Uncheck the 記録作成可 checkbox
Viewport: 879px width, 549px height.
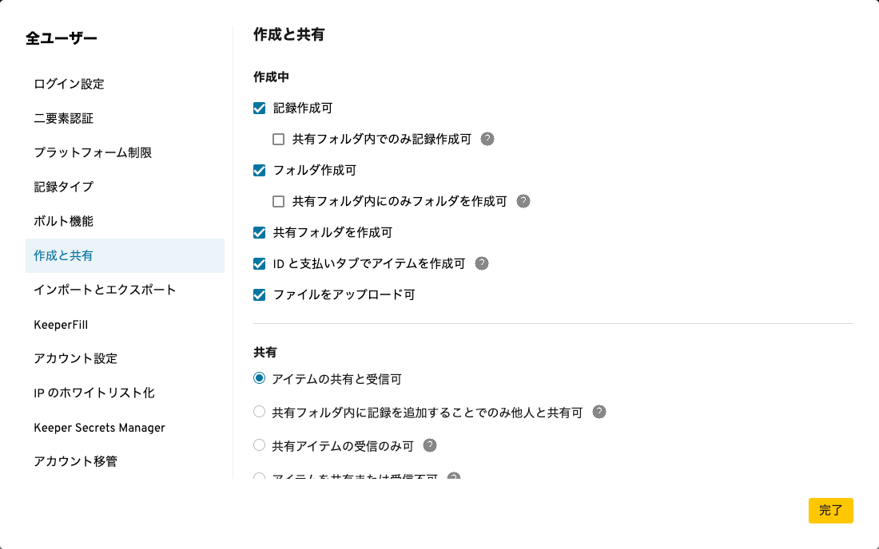[x=259, y=109]
